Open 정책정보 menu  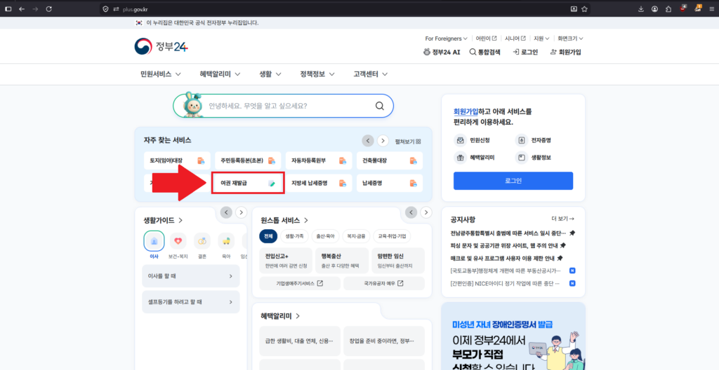coord(317,74)
